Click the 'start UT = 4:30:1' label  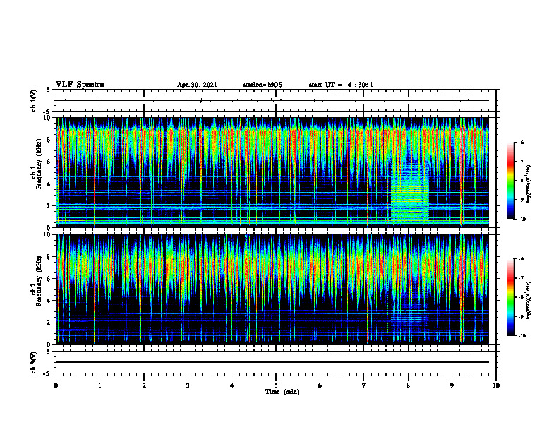click(x=341, y=85)
